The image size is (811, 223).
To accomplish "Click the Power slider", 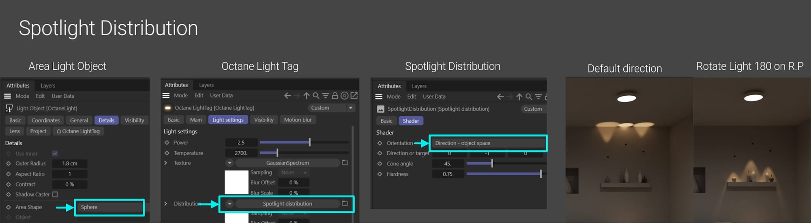I will pos(304,142).
